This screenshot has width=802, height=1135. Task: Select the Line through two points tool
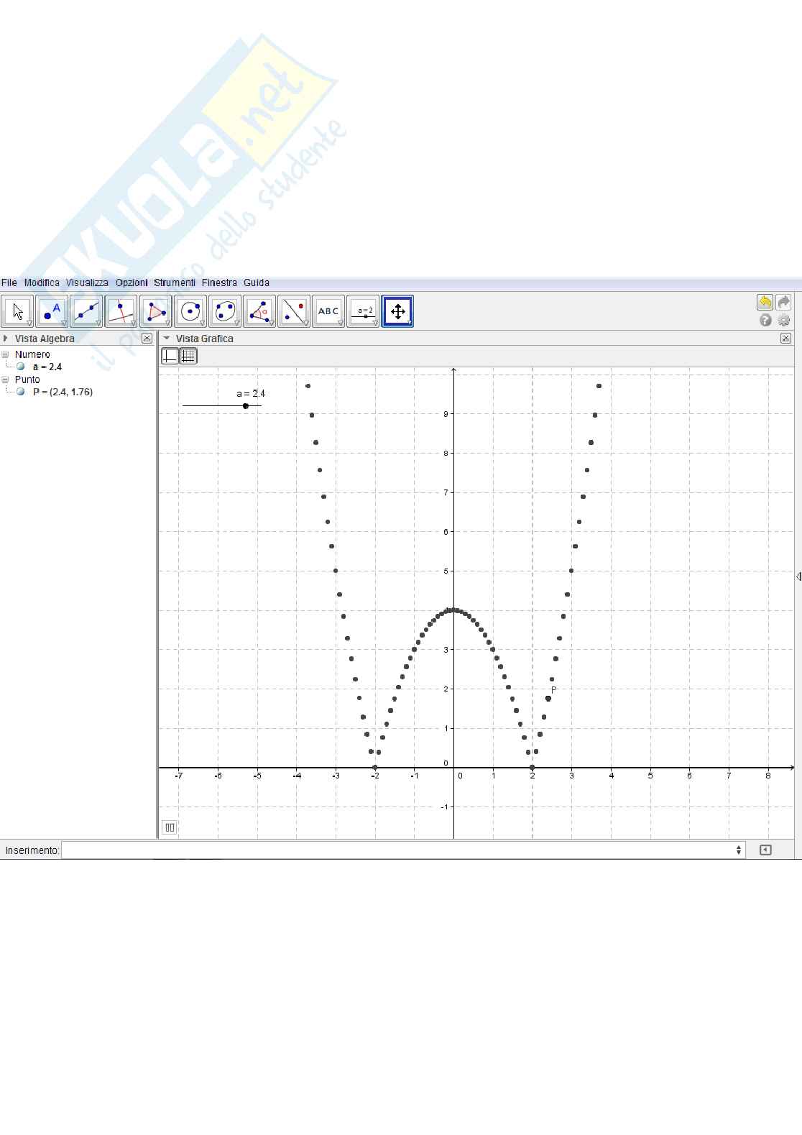coord(86,311)
